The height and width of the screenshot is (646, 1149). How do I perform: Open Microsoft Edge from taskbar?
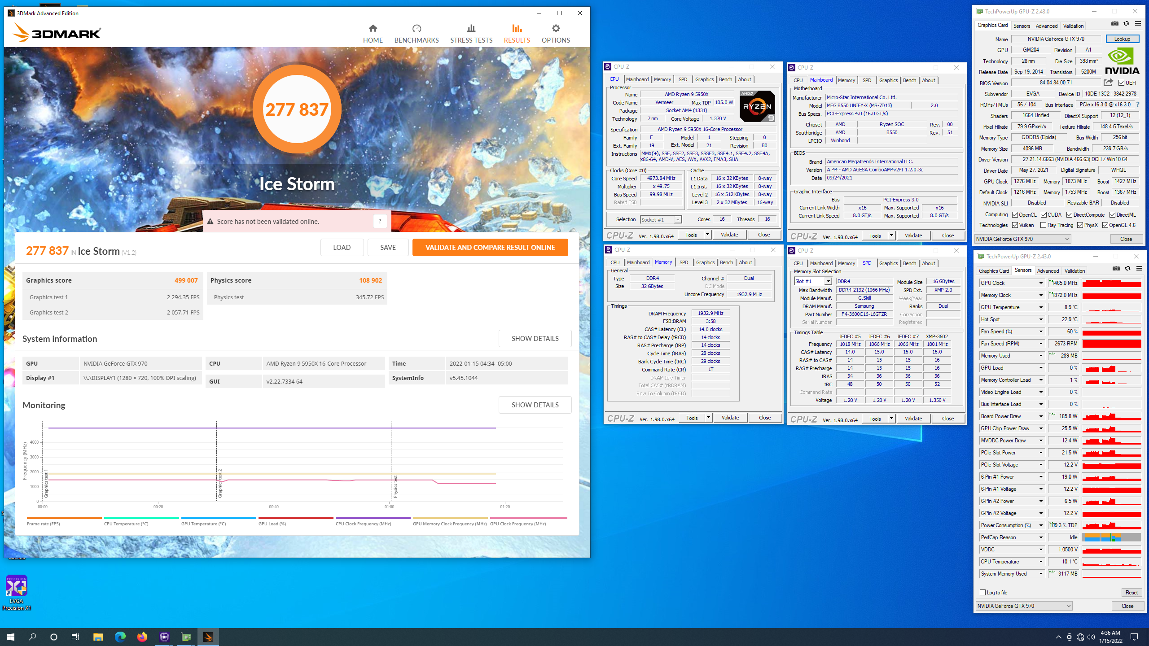pyautogui.click(x=120, y=637)
